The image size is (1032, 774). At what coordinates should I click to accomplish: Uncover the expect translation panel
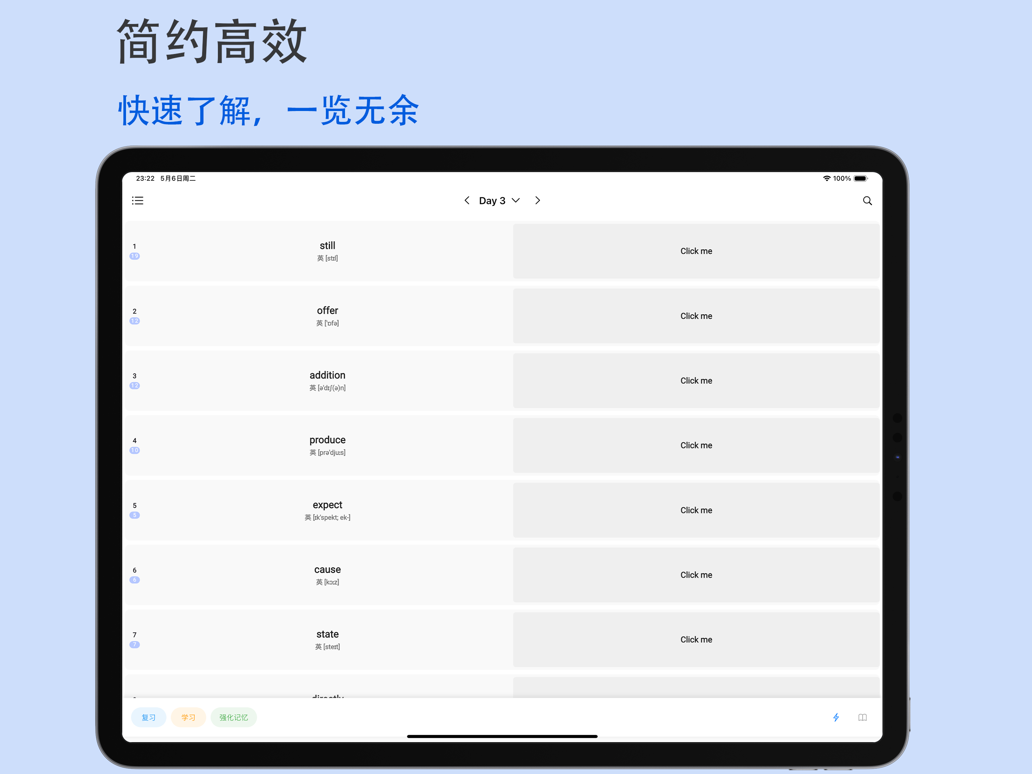(696, 510)
